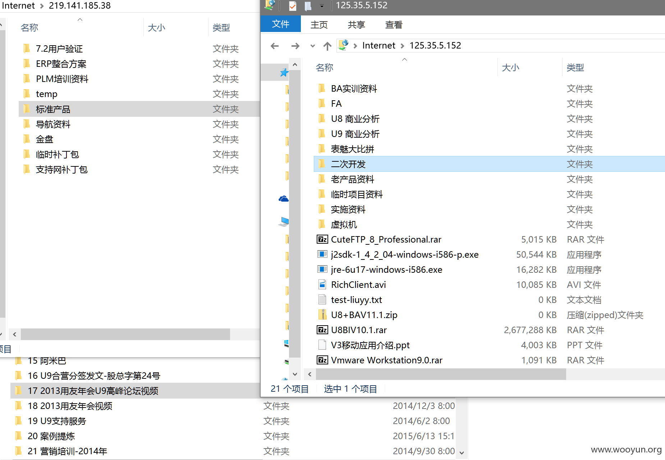
Task: Select the U8+BAV11.1.zip zipped folder icon
Action: pyautogui.click(x=322, y=315)
